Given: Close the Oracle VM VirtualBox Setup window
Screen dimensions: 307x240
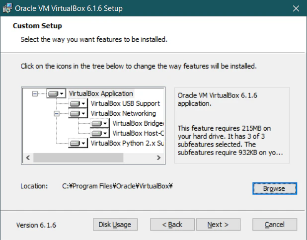Looking at the screenshot, I should tap(296, 8).
